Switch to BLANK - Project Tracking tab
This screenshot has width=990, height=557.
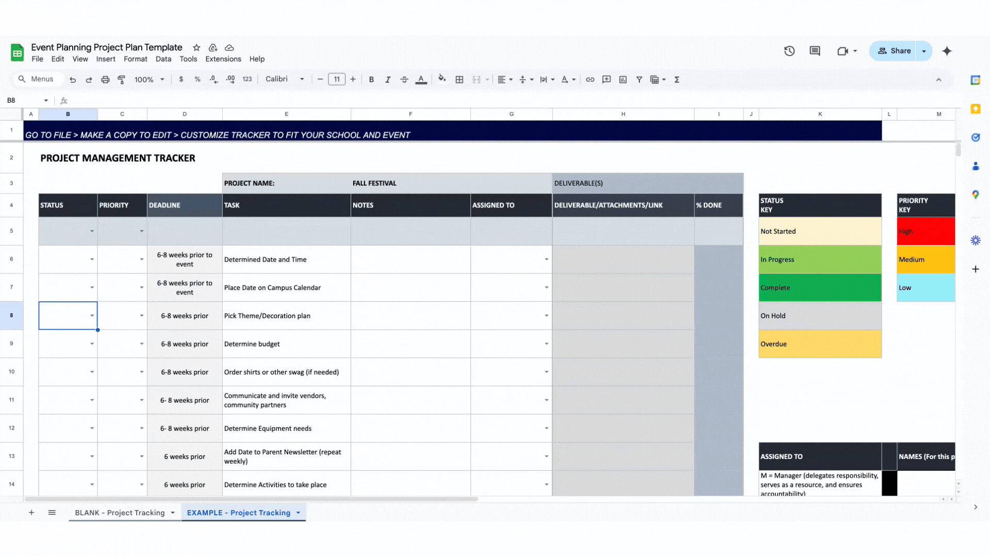click(x=120, y=513)
